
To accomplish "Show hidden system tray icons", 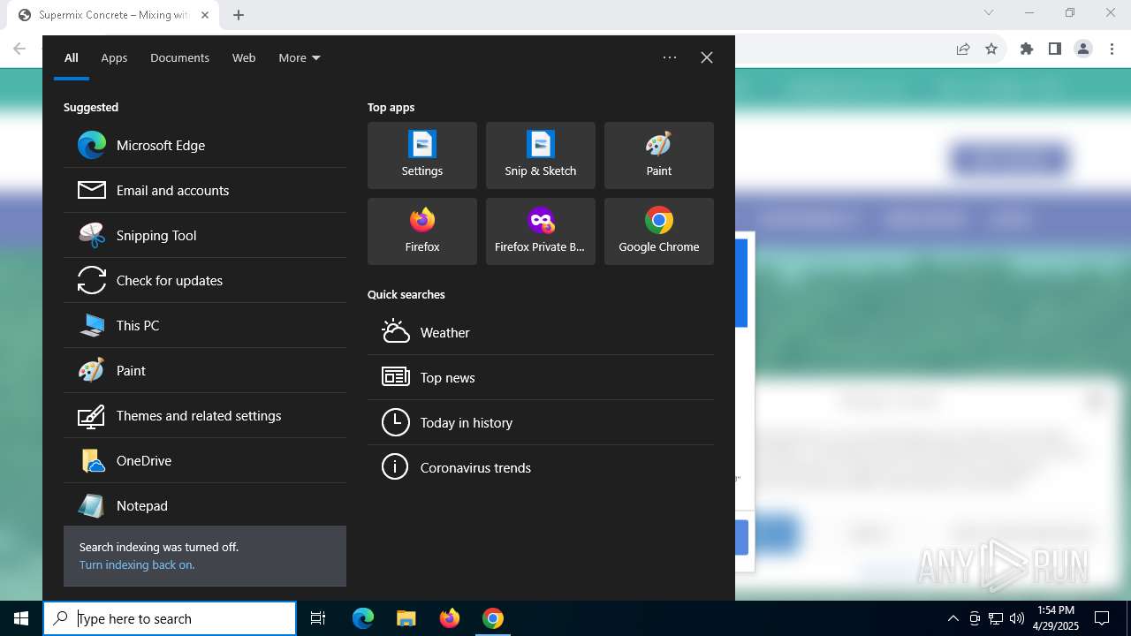I will pos(953,618).
